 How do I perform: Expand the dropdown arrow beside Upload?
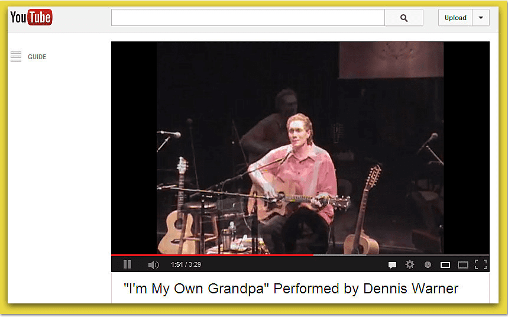[x=481, y=18]
